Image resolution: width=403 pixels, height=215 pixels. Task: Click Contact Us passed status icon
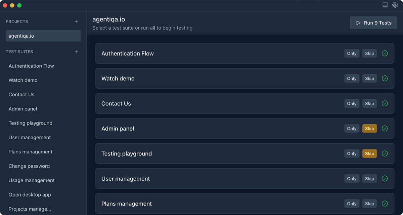pos(385,104)
